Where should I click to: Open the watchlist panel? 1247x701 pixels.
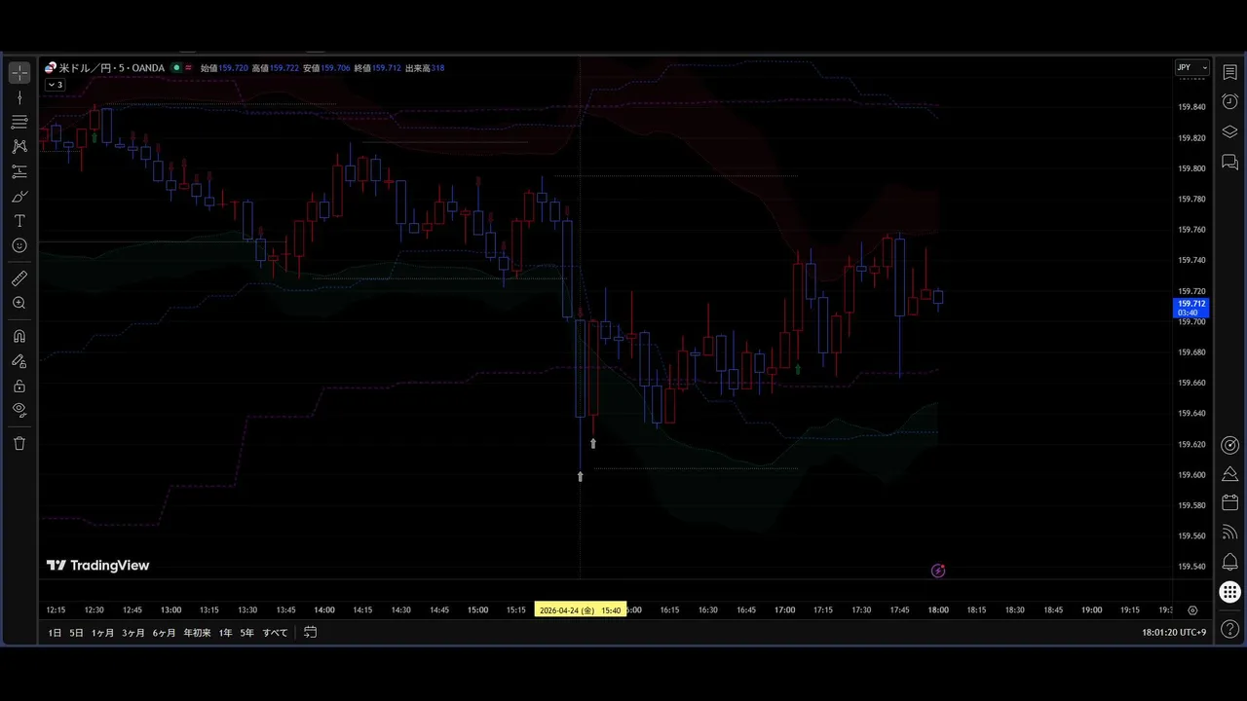(x=1229, y=73)
